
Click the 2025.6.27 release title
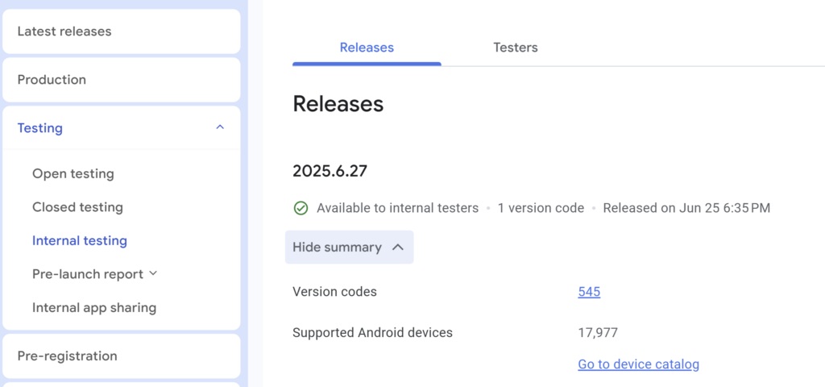[330, 171]
